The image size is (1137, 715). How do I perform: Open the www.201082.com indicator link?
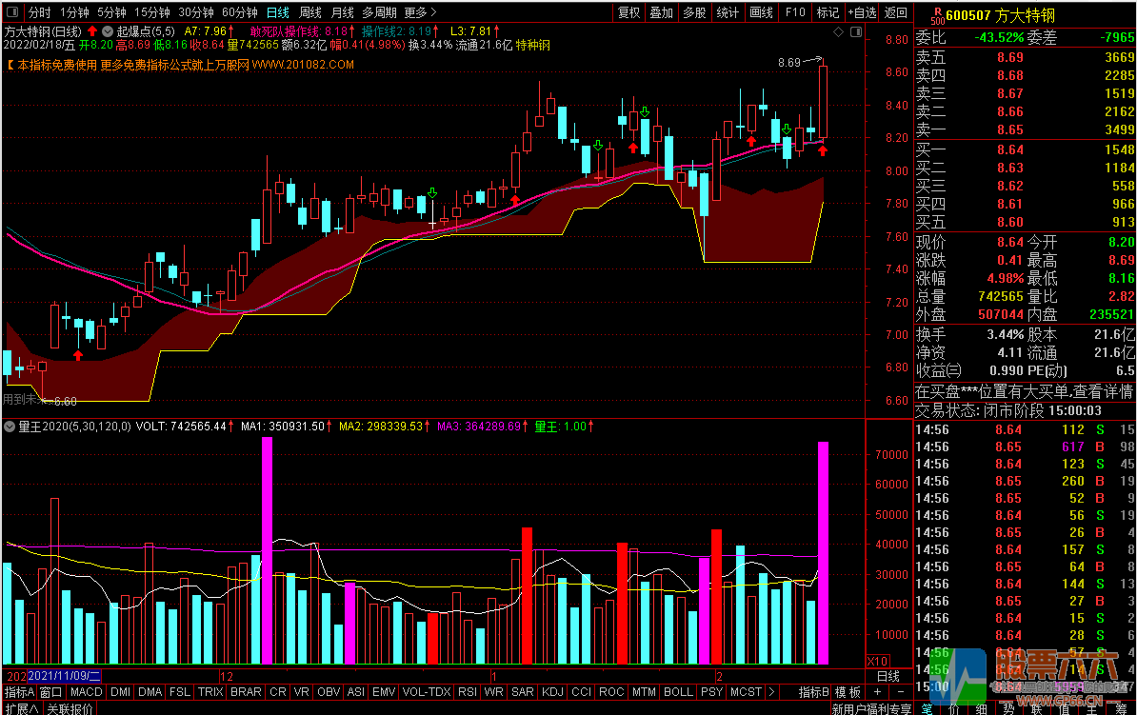[303, 65]
